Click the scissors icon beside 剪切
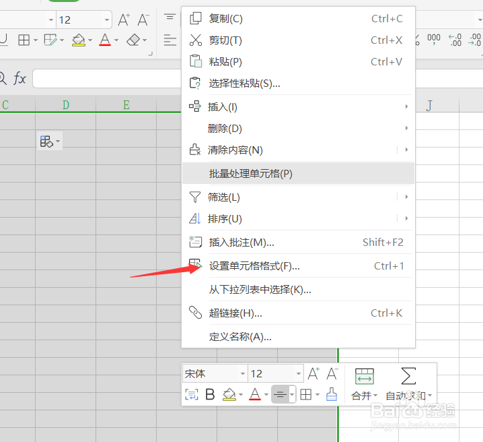The height and width of the screenshot is (442, 483). pos(196,40)
